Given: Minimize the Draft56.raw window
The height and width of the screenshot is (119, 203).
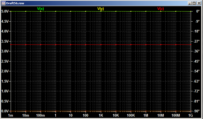Looking at the screenshot, I should (x=190, y=3).
